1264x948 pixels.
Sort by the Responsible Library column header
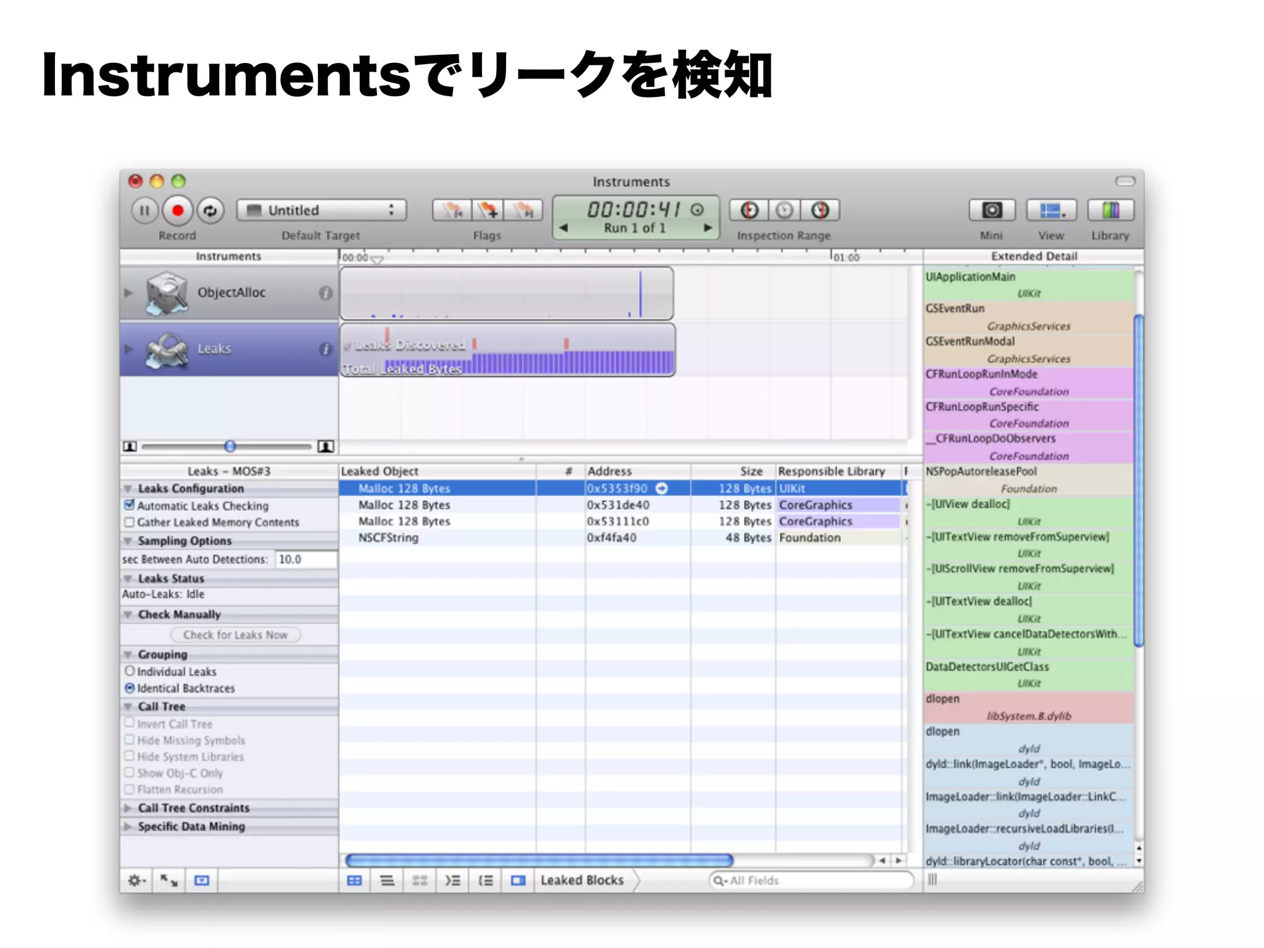(x=831, y=472)
